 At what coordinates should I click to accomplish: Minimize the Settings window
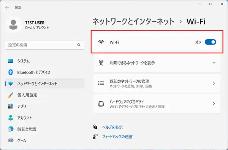(x=199, y=4)
